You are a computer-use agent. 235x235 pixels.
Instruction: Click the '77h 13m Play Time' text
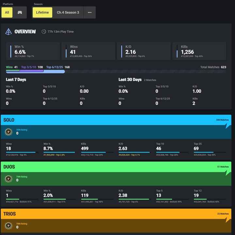[x=61, y=32]
